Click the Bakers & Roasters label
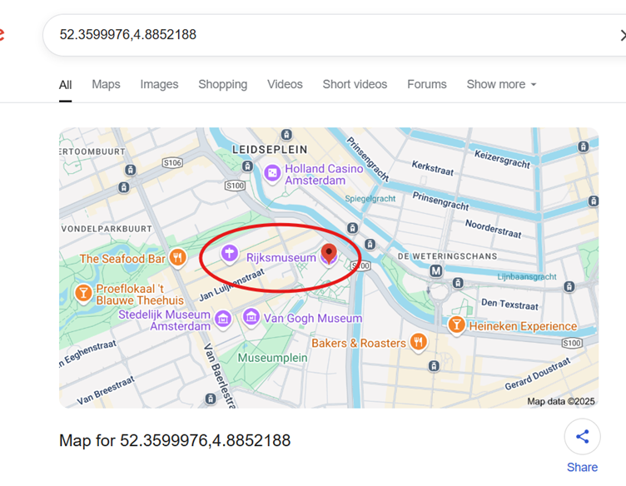626x486 pixels. [x=359, y=343]
